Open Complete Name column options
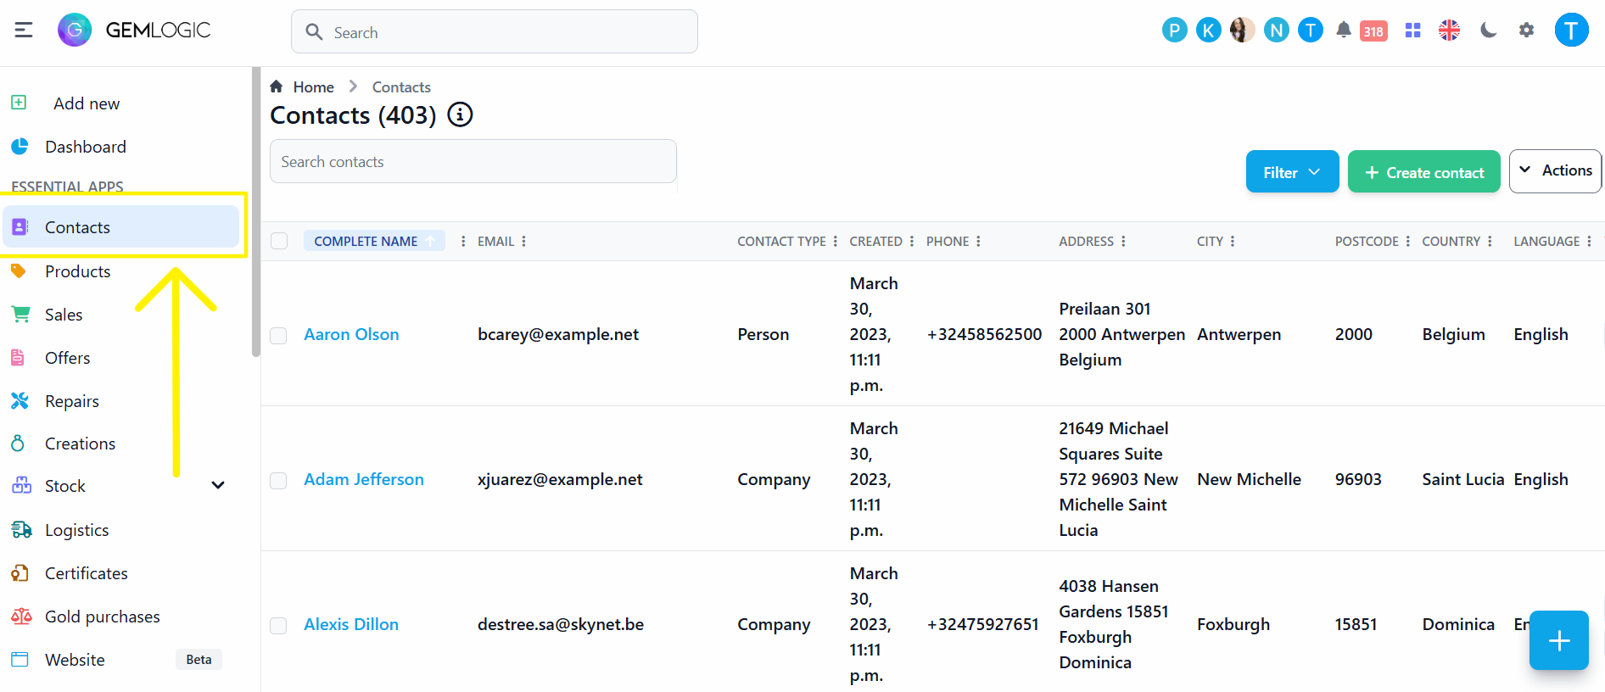The width and height of the screenshot is (1605, 692). click(463, 242)
